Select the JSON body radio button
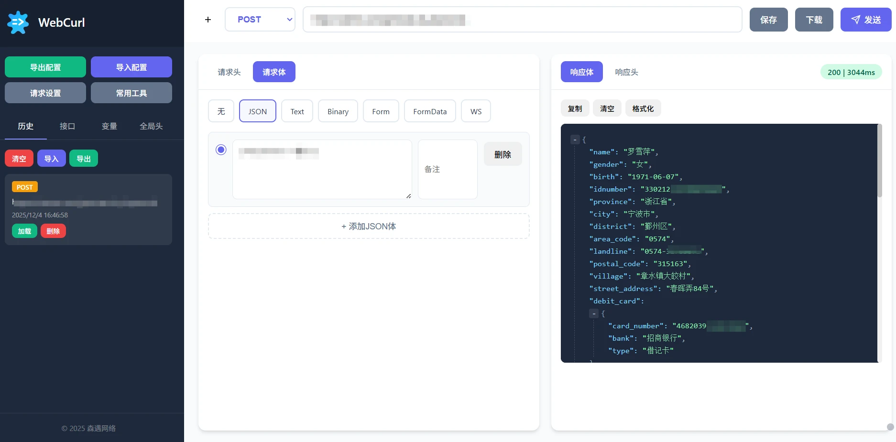The width and height of the screenshot is (896, 442). (221, 150)
